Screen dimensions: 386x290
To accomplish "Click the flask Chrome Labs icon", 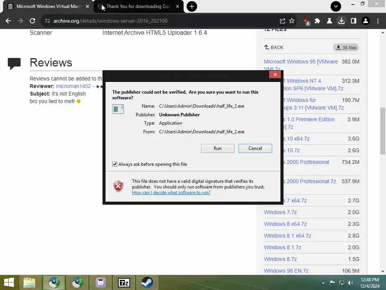I will [x=329, y=21].
